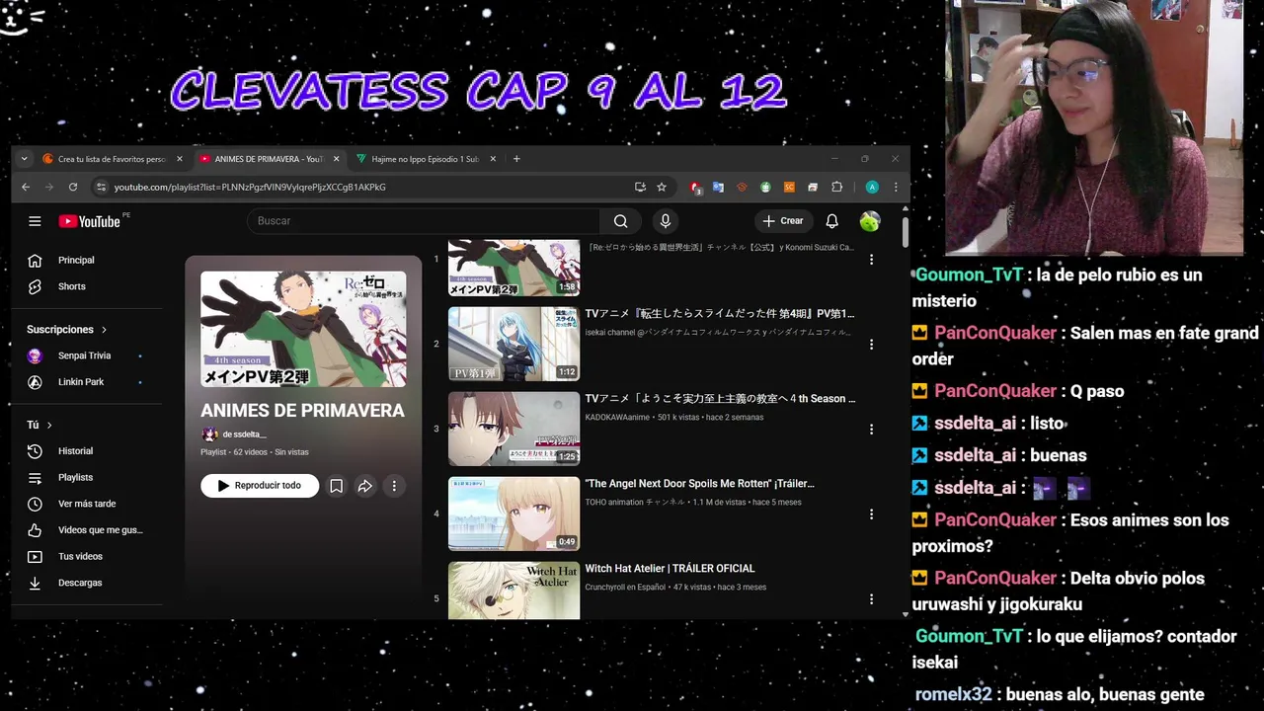The image size is (1264, 711).
Task: Open the YouTube guide hamburger menu
Action: click(x=35, y=221)
